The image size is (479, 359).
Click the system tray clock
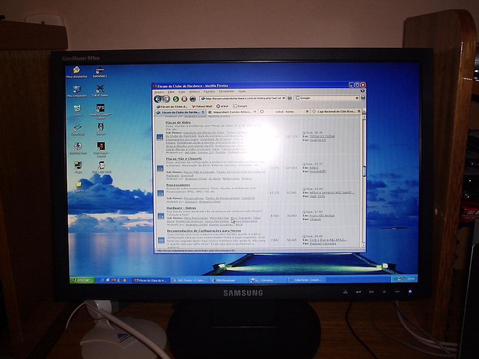click(x=411, y=279)
